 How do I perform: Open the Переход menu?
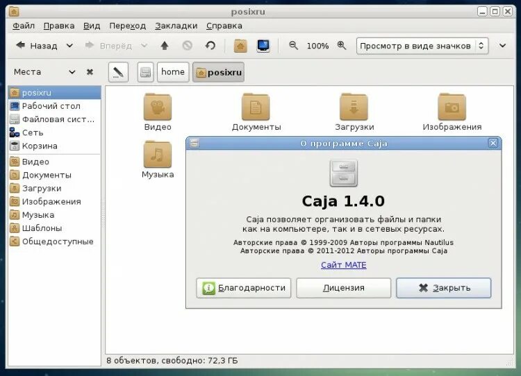128,26
